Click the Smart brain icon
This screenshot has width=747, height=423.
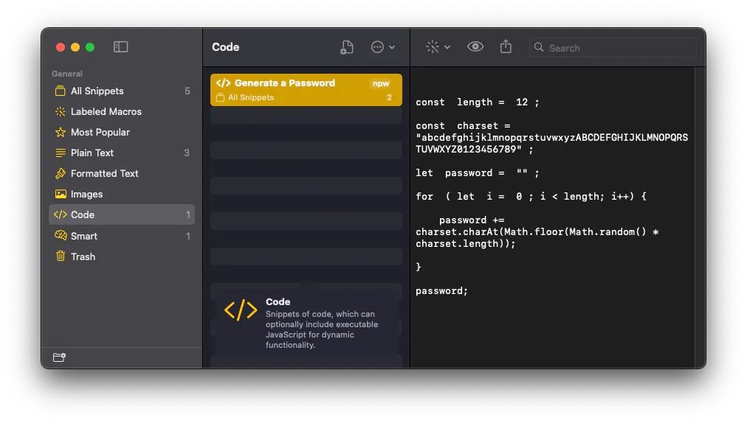61,235
